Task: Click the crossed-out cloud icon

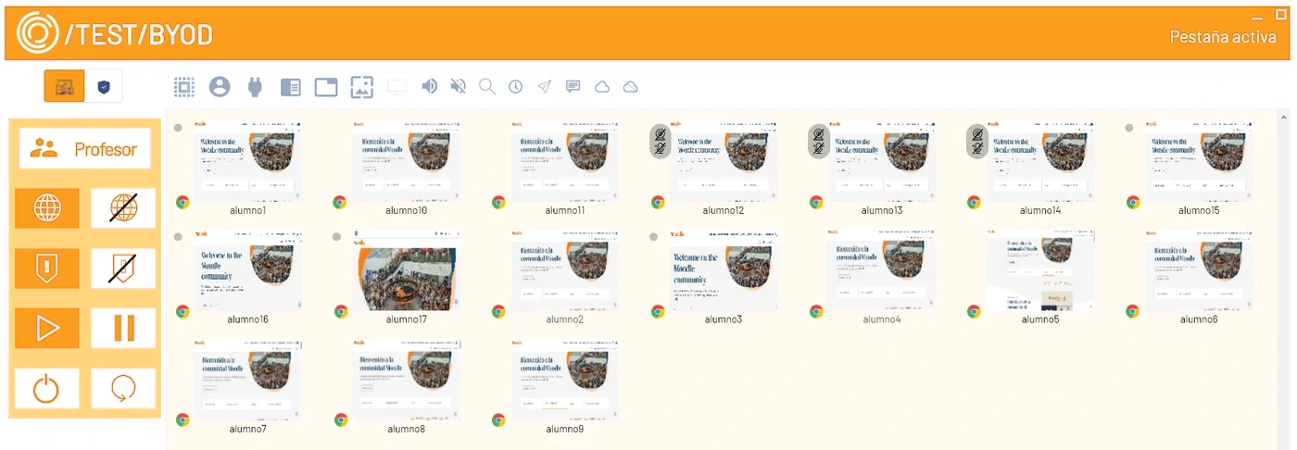Action: click(x=631, y=87)
